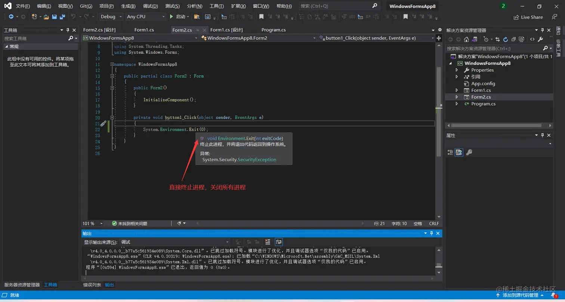Expand the Program.cs node in Solution Explorer
This screenshot has height=302, width=565.
457,104
